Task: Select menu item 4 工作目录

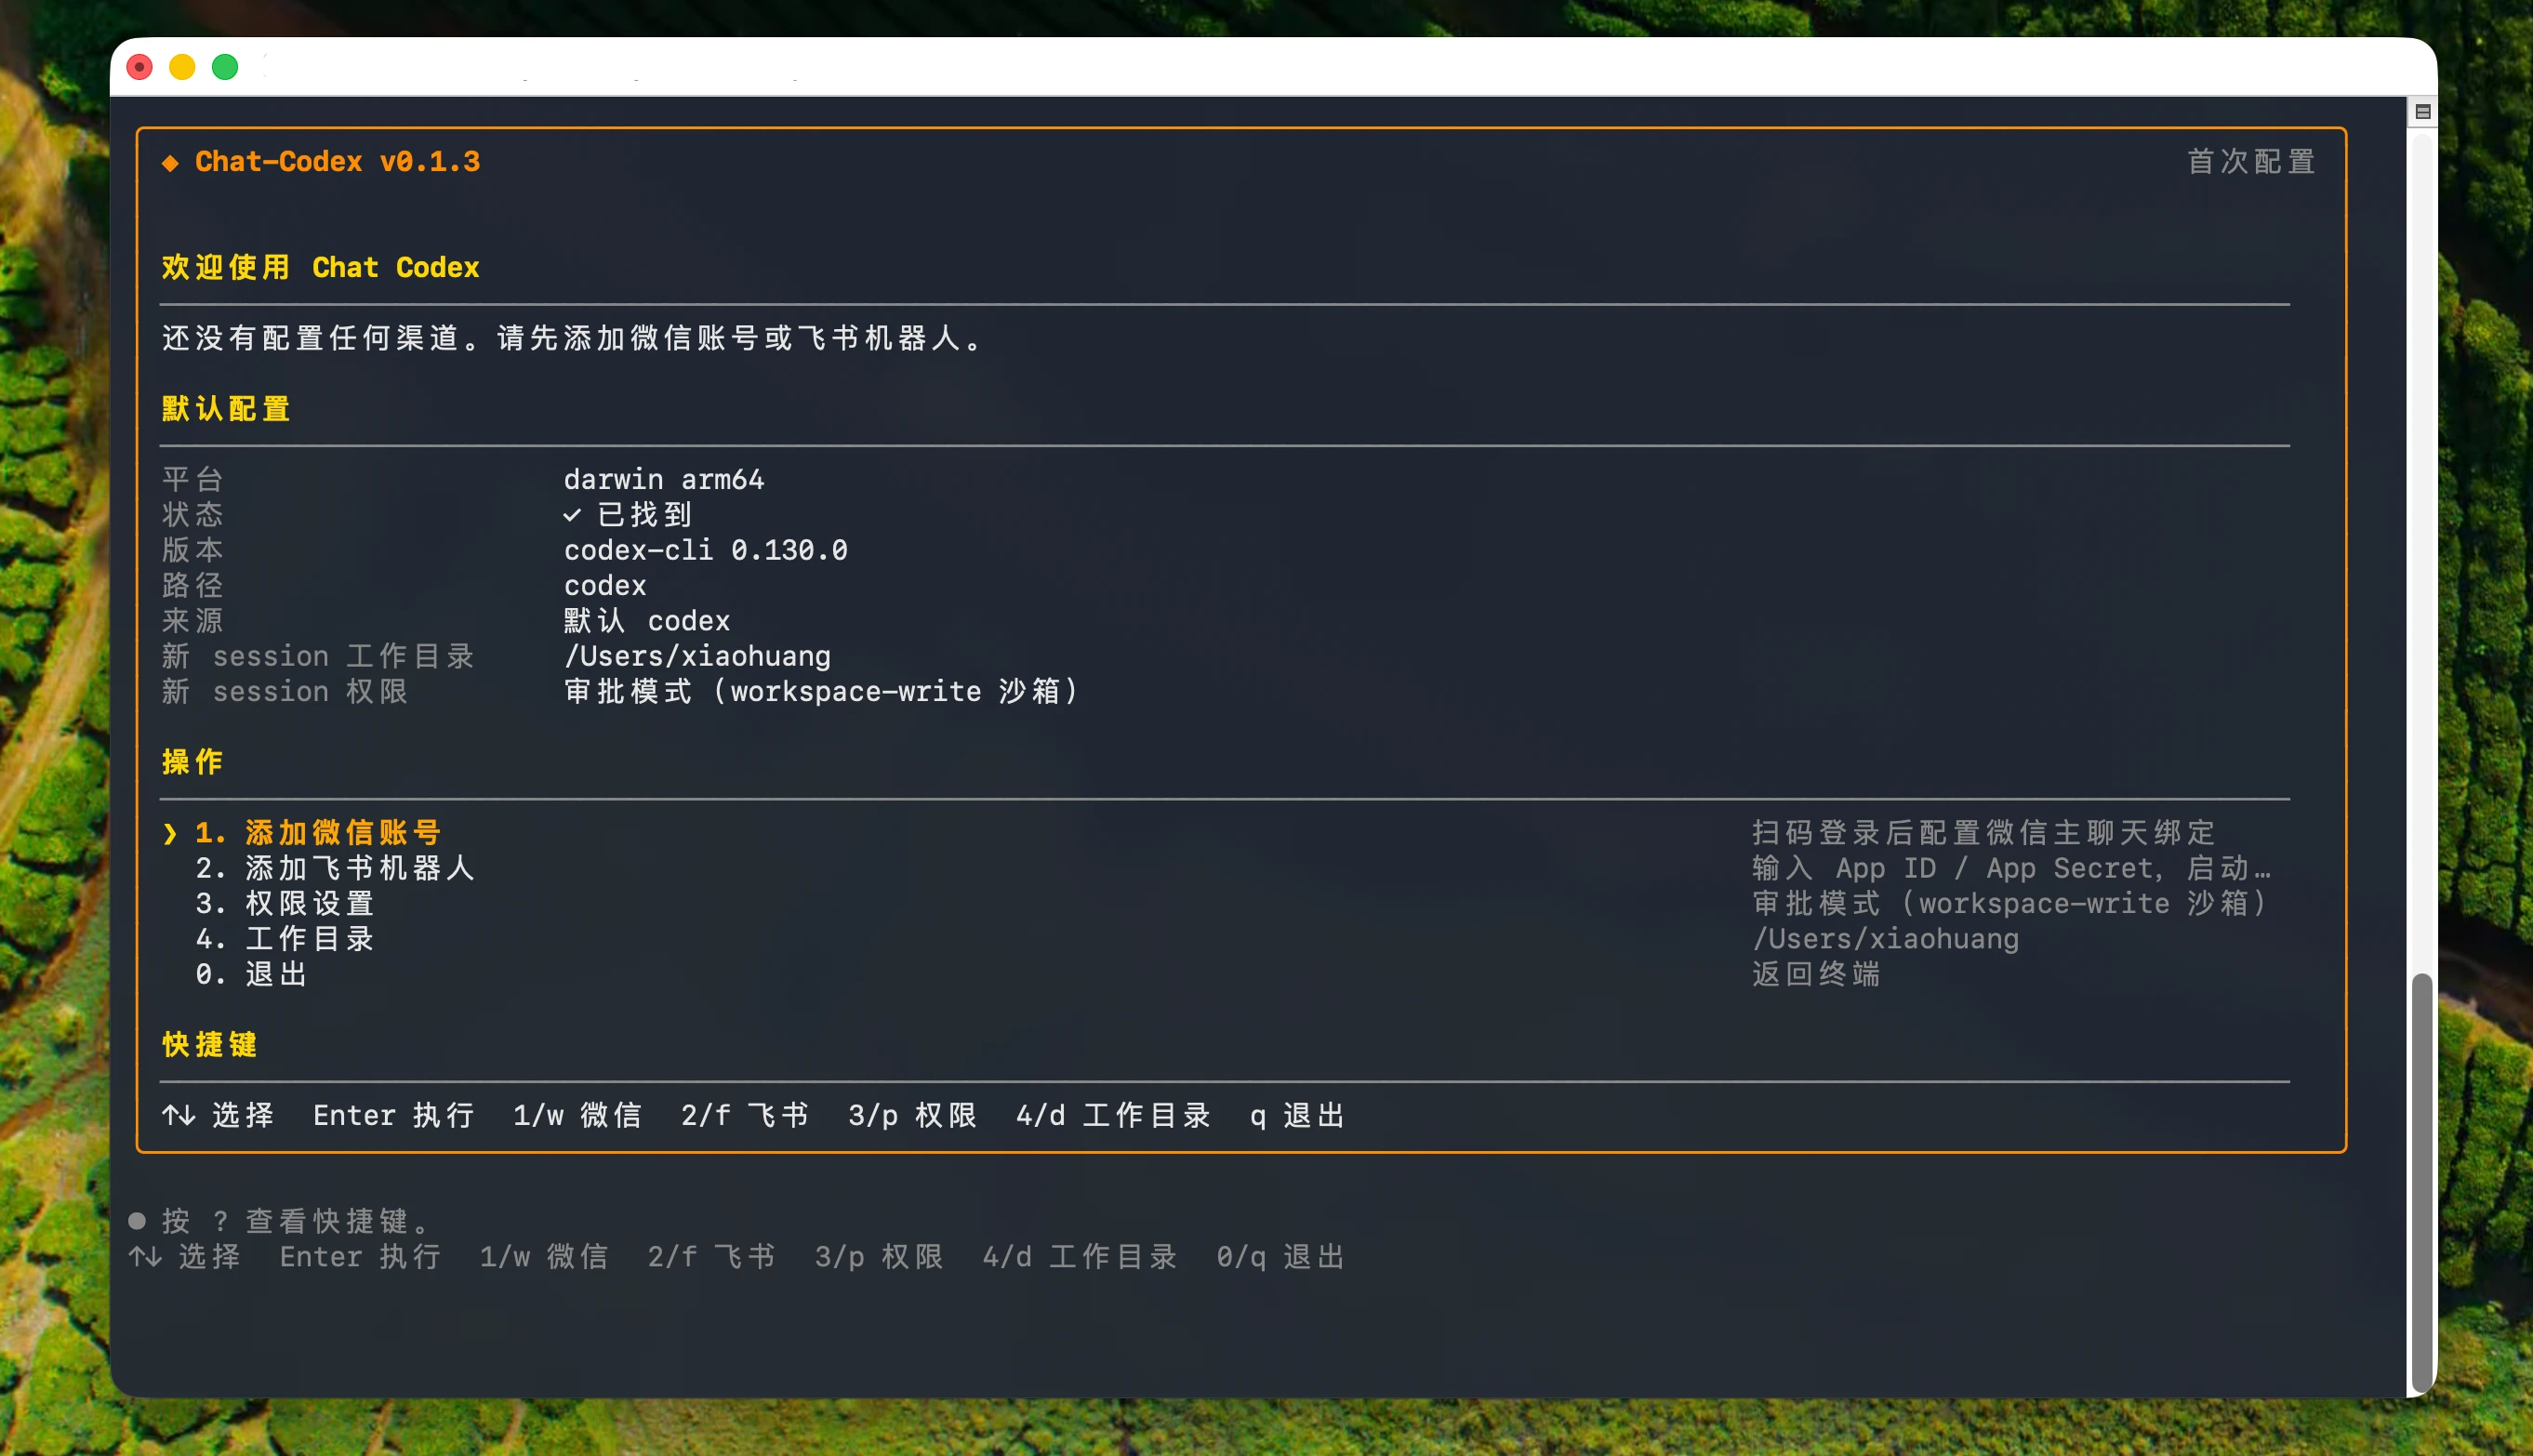Action: coord(284,938)
